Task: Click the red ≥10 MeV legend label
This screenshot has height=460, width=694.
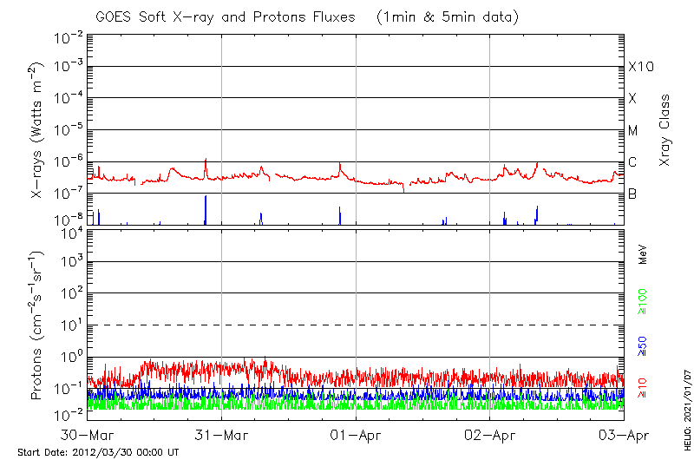Action: [x=643, y=388]
